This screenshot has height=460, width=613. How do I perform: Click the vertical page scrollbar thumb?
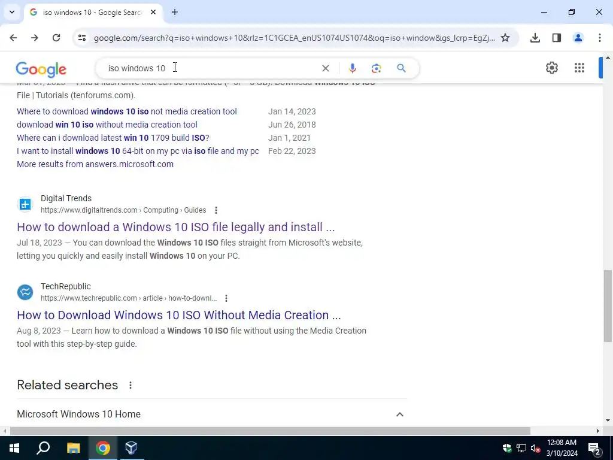pyautogui.click(x=608, y=305)
